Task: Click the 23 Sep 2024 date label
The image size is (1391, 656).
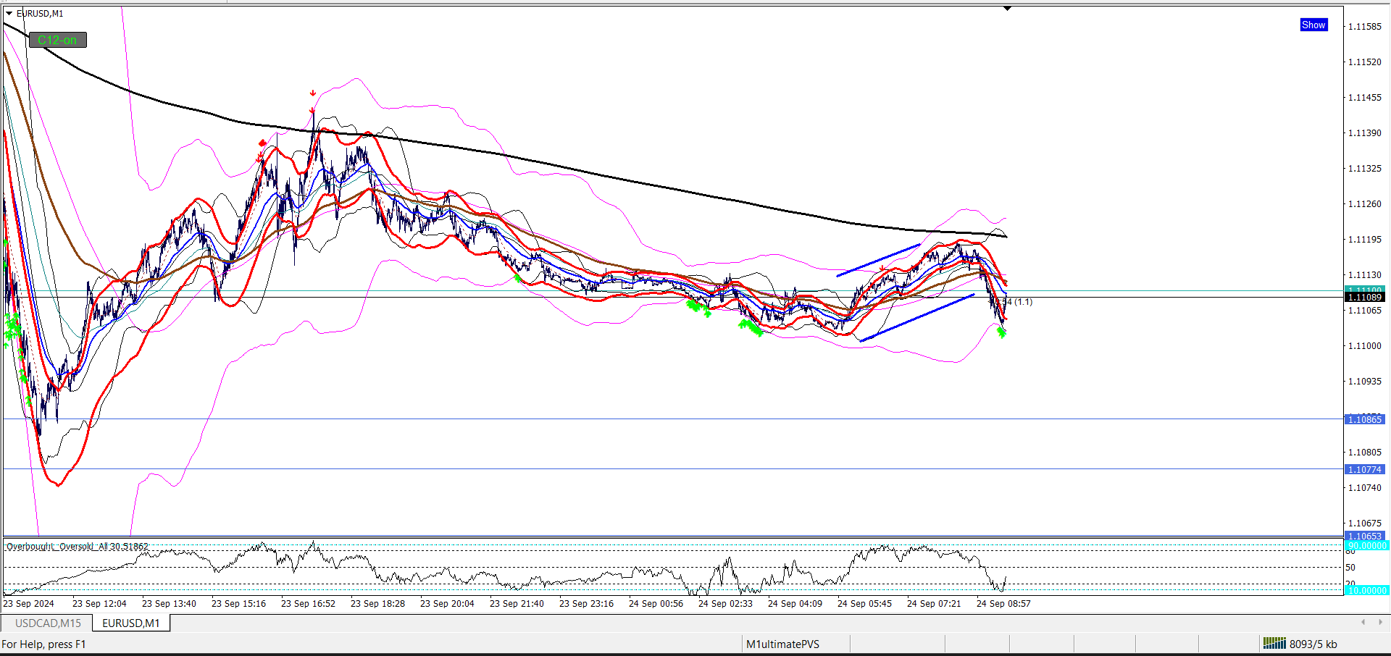Action: [29, 603]
